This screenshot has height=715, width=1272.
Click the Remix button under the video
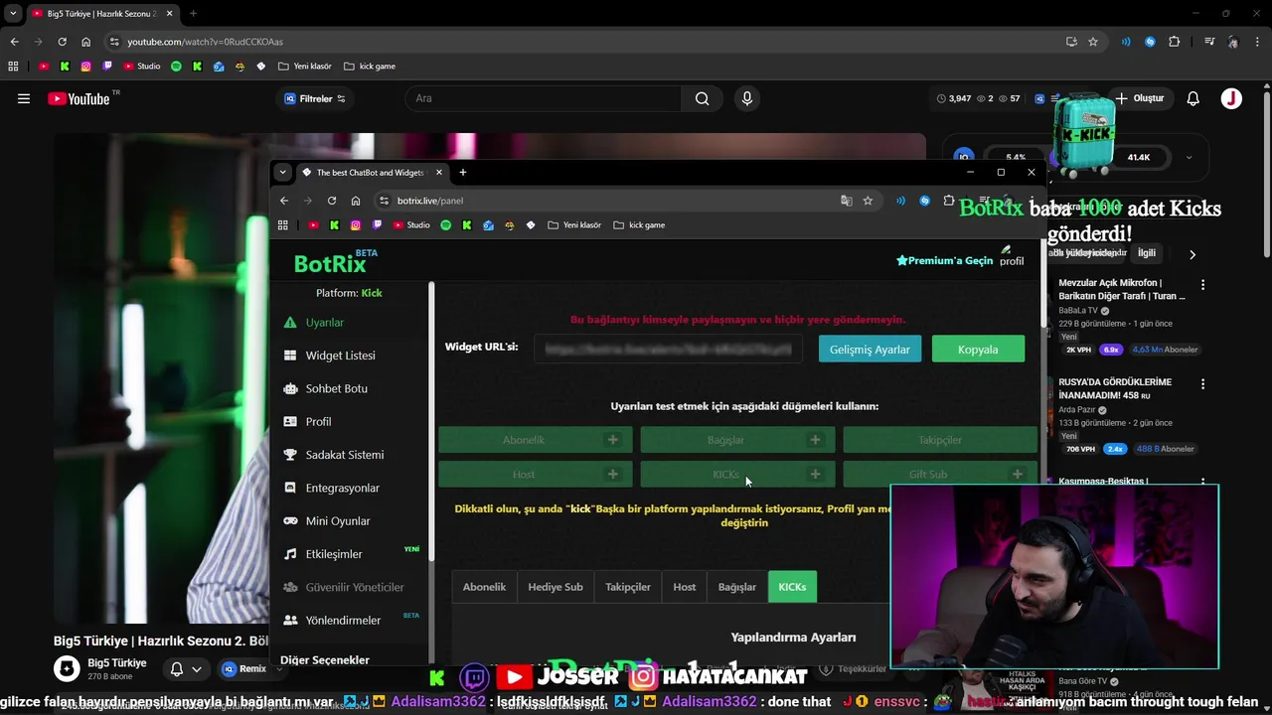[244, 669]
